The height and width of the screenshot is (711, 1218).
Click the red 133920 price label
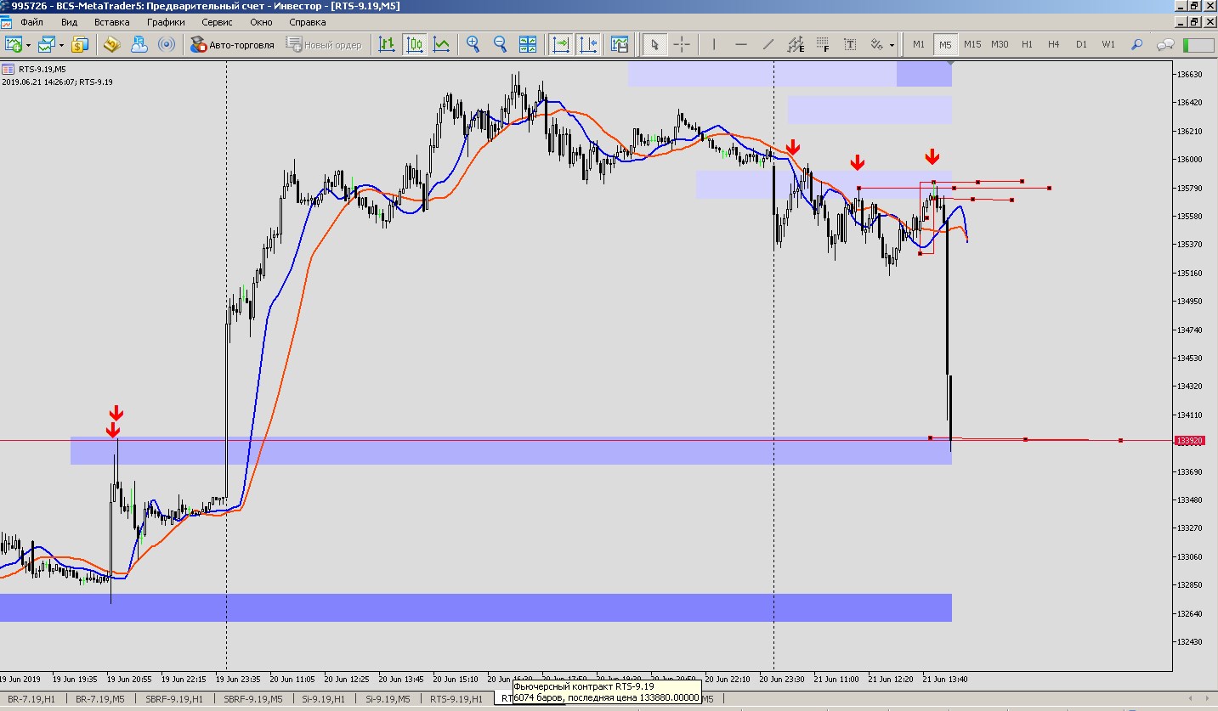tap(1189, 441)
